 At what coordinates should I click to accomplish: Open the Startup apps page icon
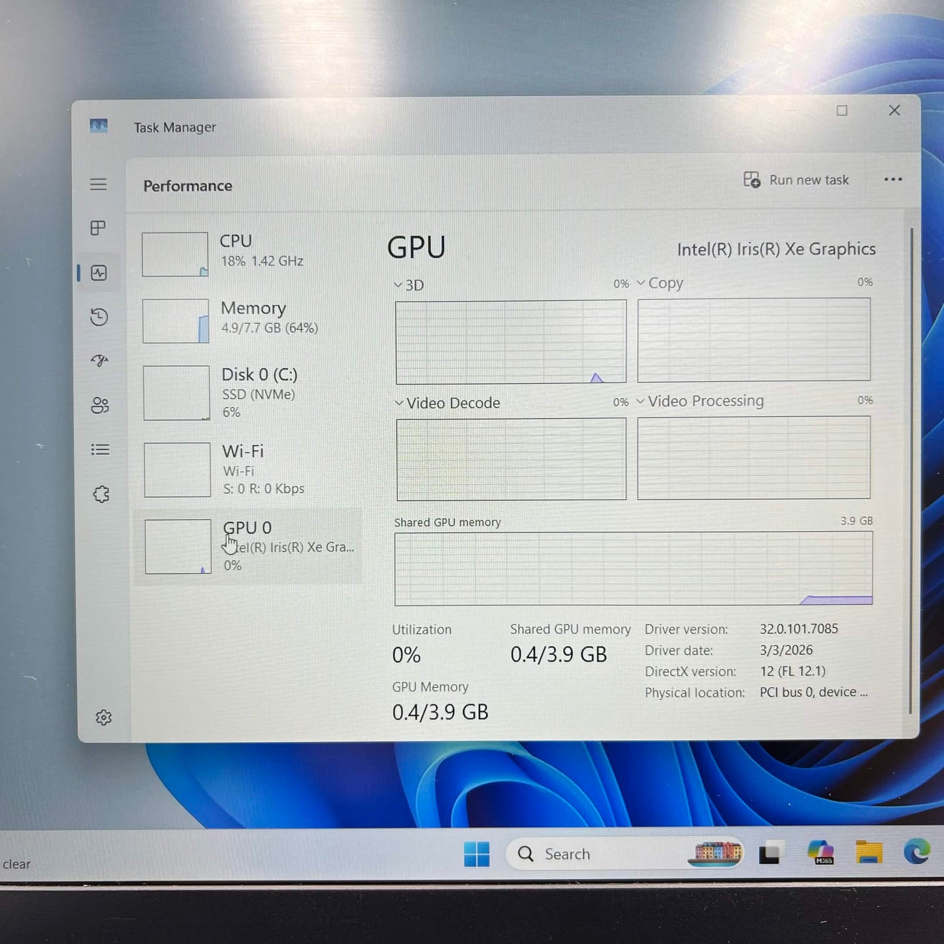tap(100, 361)
